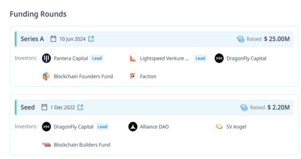301x159 pixels.
Task: Open DragonFly Capital name in Seed round
Action: click(x=73, y=127)
